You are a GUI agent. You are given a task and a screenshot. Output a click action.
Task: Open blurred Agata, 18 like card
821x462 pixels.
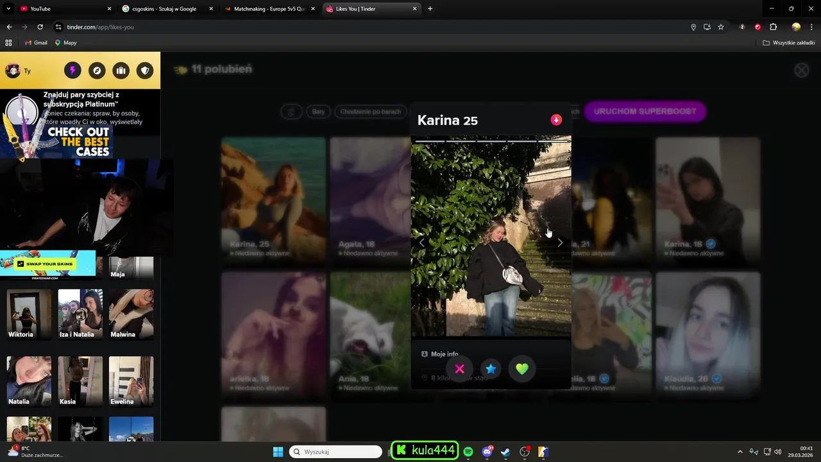click(370, 201)
